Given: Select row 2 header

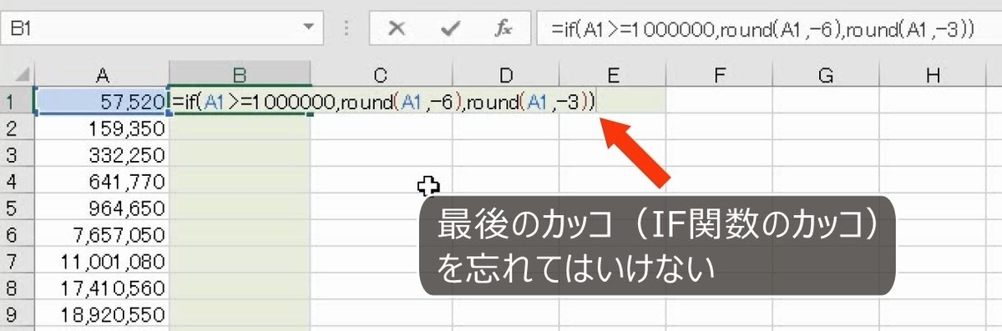Looking at the screenshot, I should point(18,128).
